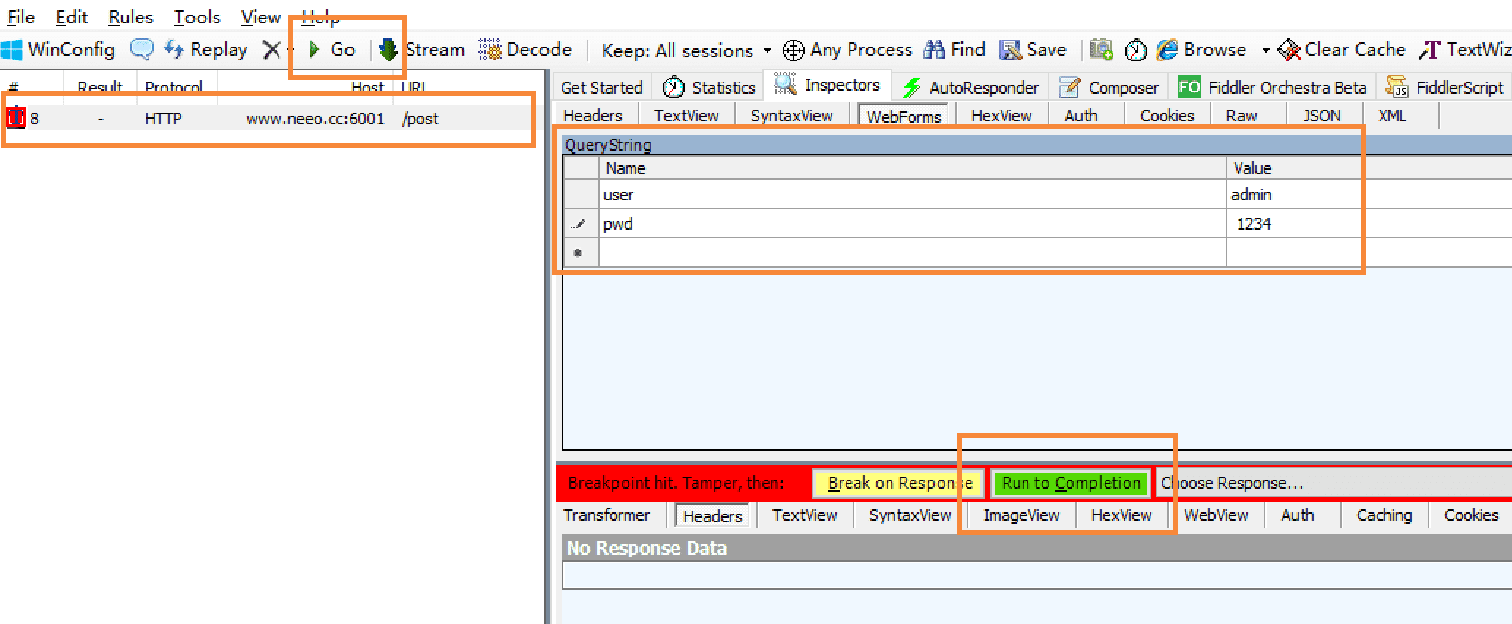Select response Headers tab
Screen dimensions: 1512x624
pos(712,516)
